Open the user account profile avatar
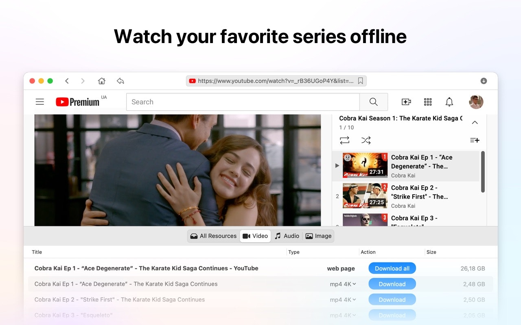Viewport: 521px width, 325px height. tap(476, 102)
